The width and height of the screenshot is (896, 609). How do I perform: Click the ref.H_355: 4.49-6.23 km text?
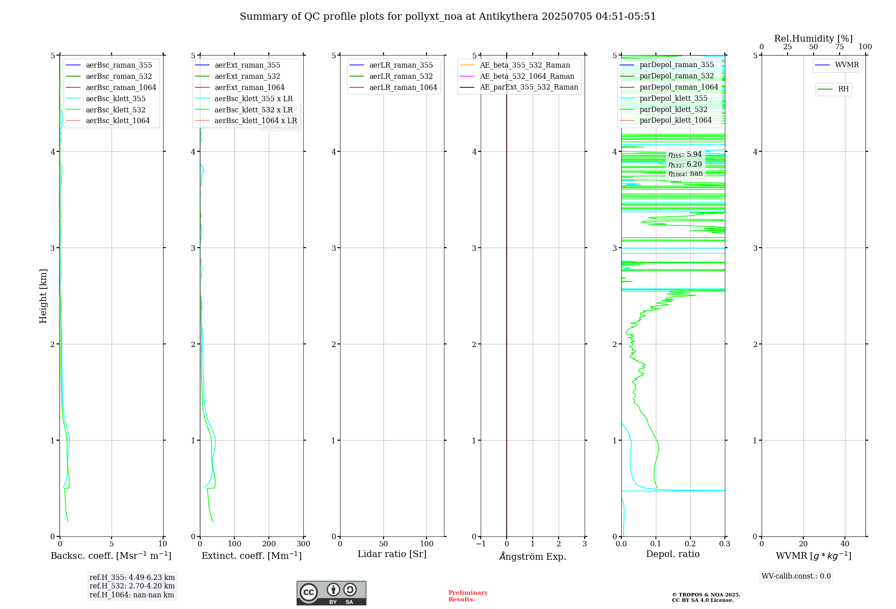pos(132,578)
